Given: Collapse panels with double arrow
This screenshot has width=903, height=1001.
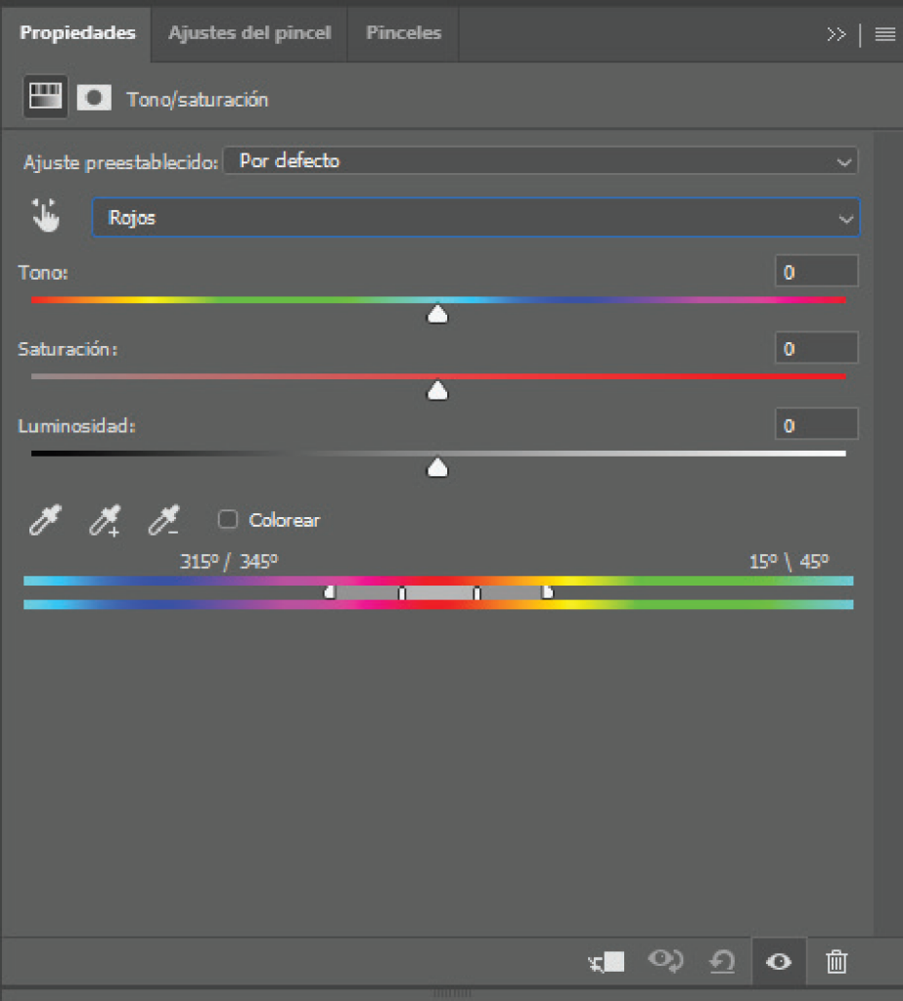Looking at the screenshot, I should (x=835, y=34).
